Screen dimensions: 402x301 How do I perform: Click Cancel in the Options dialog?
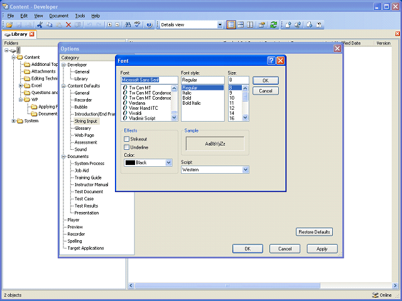[285, 249]
